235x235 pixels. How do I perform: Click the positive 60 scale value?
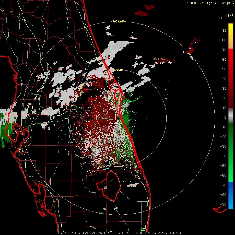(x=224, y=60)
